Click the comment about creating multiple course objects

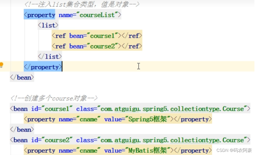point(54,98)
